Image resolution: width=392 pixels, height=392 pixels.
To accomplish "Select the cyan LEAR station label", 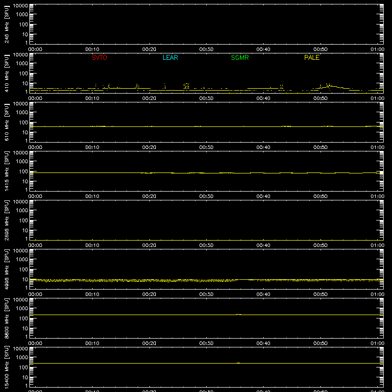I will point(170,57).
